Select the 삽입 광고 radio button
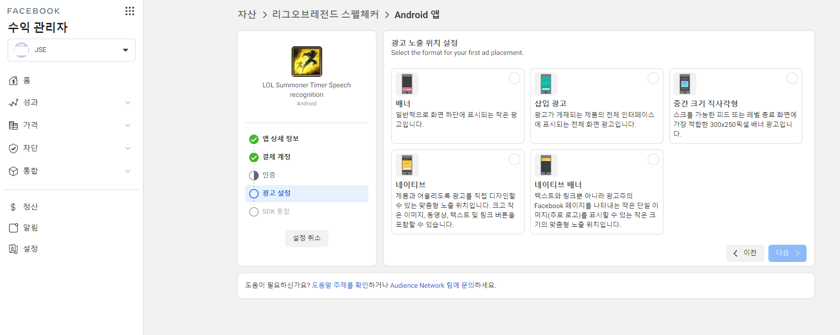Viewport: 840px width, 335px height. (x=653, y=78)
